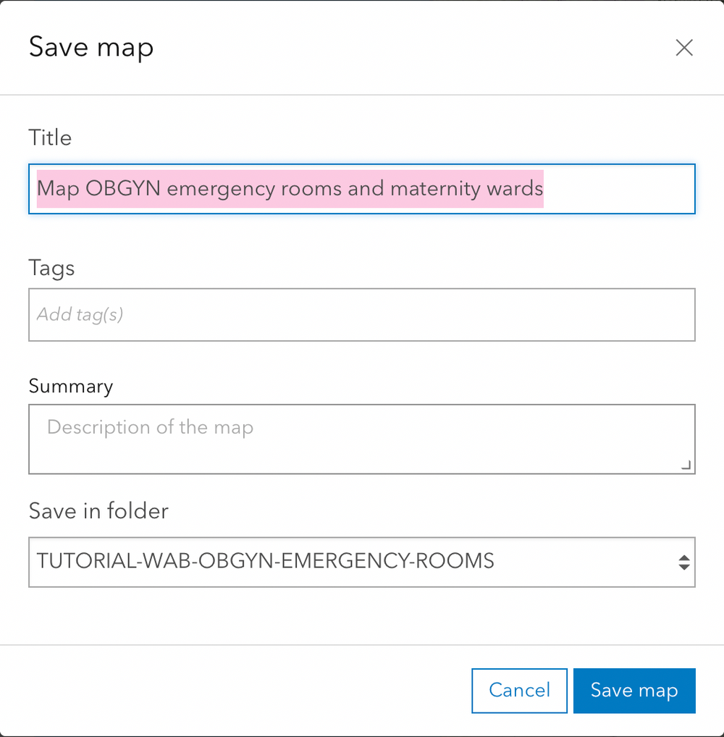Click the Add tag(s) field
This screenshot has height=737, width=724.
click(x=362, y=314)
